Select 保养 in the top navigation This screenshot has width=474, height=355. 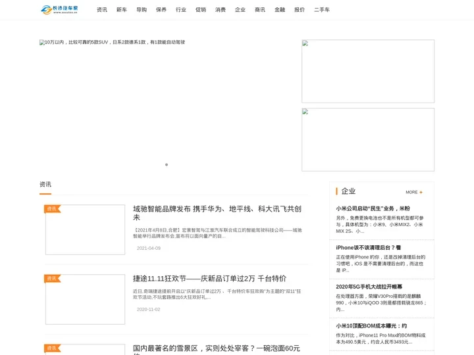click(161, 10)
